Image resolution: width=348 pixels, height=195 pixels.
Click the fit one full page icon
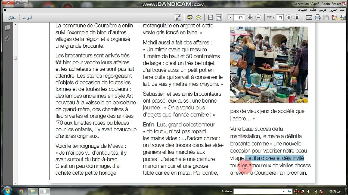(210, 18)
